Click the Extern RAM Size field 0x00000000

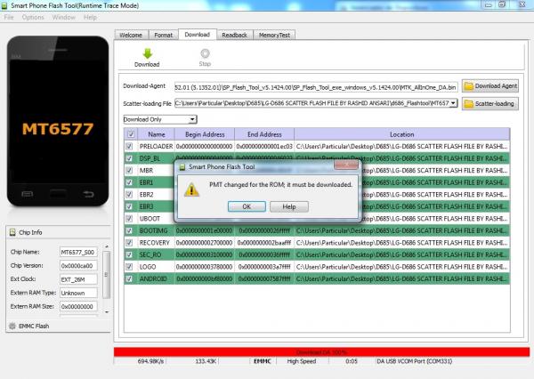tap(78, 306)
